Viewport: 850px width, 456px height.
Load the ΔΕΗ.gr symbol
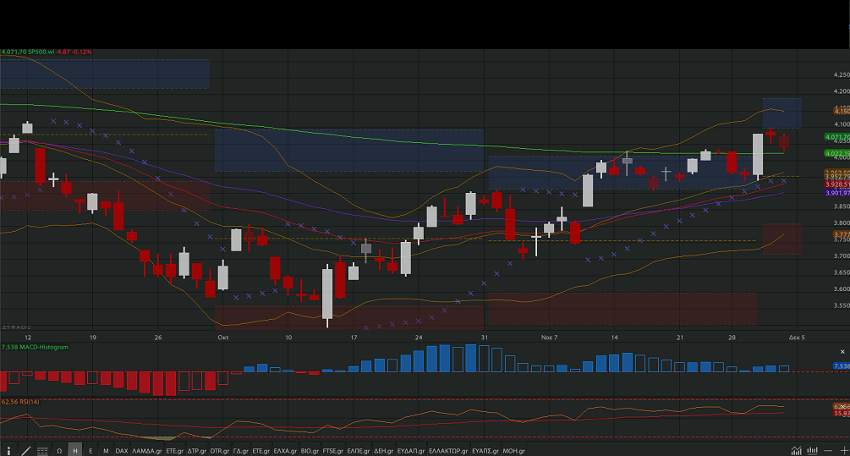383,451
